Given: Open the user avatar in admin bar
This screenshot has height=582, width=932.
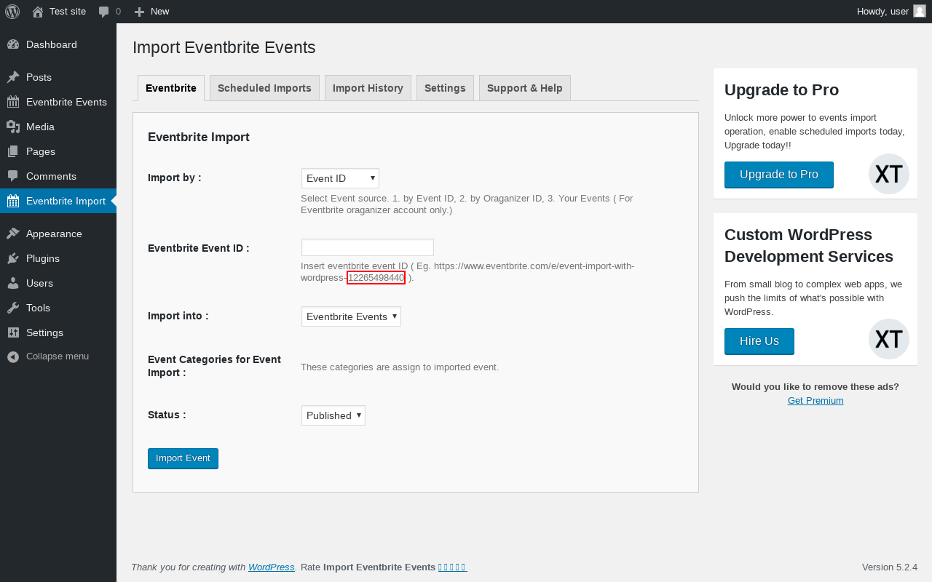Looking at the screenshot, I should coord(920,11).
